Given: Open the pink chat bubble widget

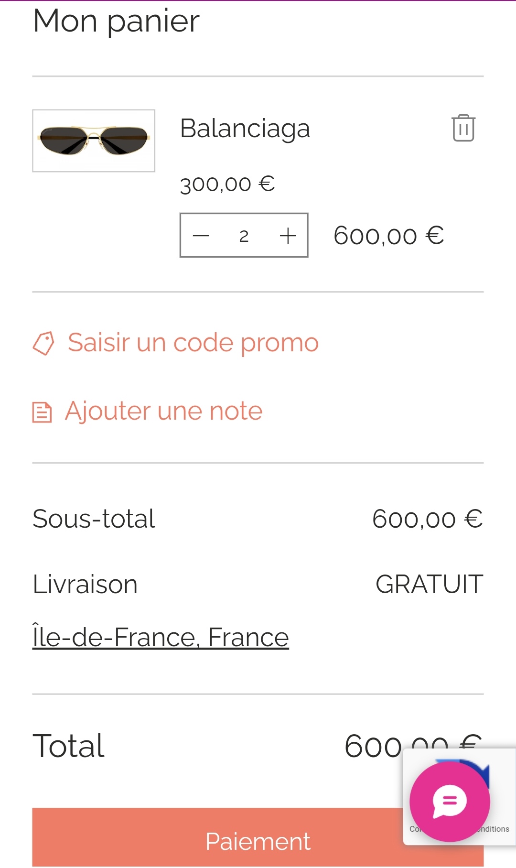Looking at the screenshot, I should [x=450, y=802].
